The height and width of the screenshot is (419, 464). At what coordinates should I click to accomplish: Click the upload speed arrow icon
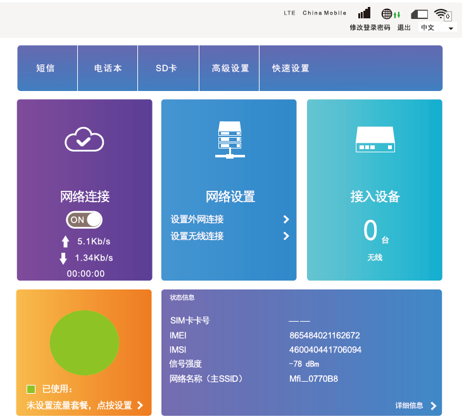coord(65,241)
